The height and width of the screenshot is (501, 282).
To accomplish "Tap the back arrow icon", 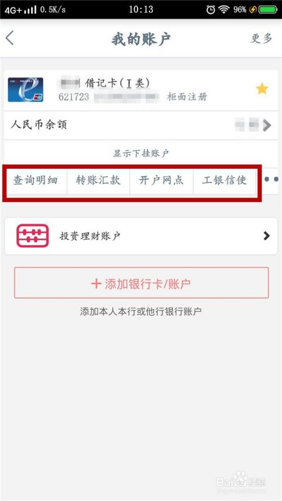I will 10,38.
